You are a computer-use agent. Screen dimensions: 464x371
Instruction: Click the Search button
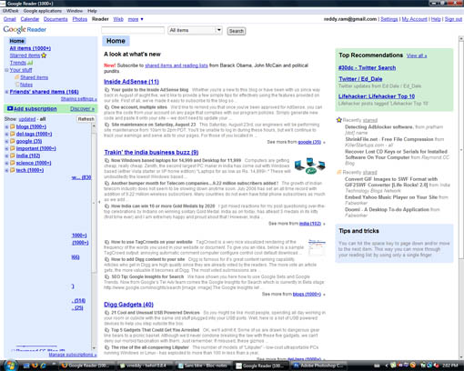tap(237, 31)
